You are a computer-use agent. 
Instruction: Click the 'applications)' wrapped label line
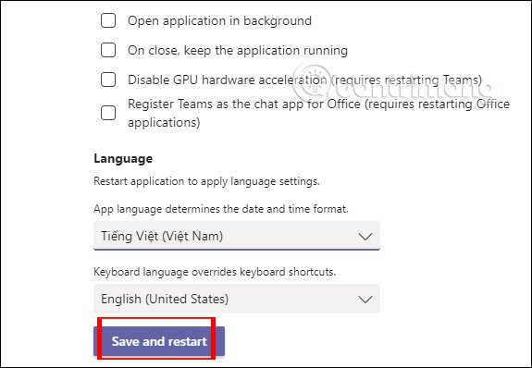164,122
